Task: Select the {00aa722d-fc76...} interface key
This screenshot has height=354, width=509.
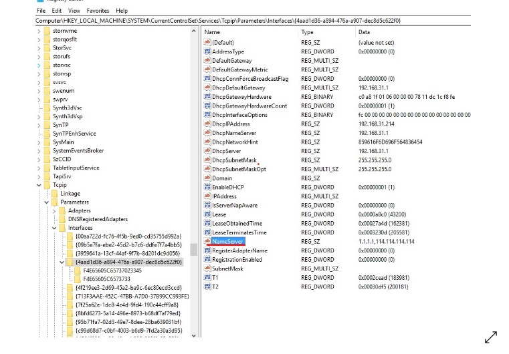Action: click(x=128, y=236)
